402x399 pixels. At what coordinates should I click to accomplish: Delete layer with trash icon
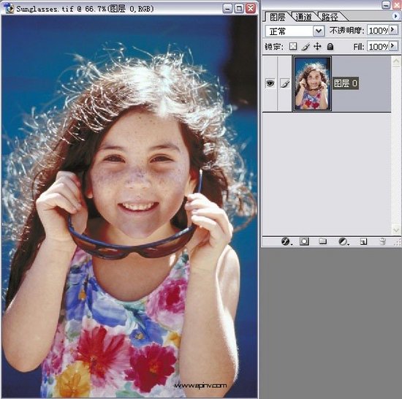382,241
